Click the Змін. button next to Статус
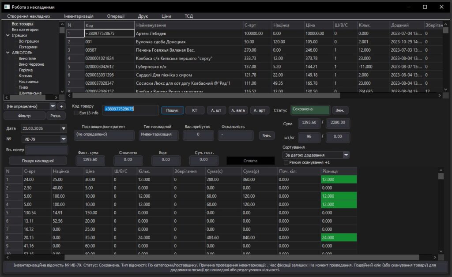This screenshot has height=277, width=452. click(340, 110)
